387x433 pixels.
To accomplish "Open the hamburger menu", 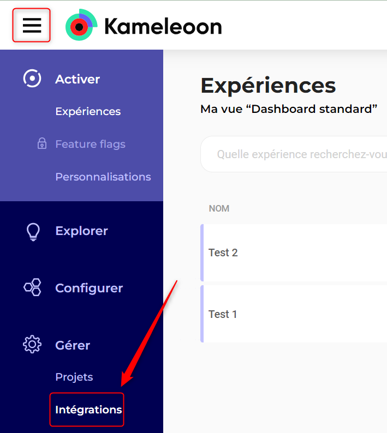I will coord(32,25).
